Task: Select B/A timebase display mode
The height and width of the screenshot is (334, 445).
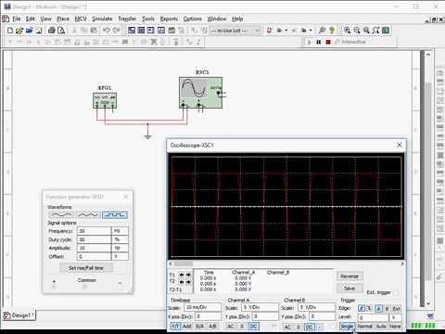Action: point(199,327)
